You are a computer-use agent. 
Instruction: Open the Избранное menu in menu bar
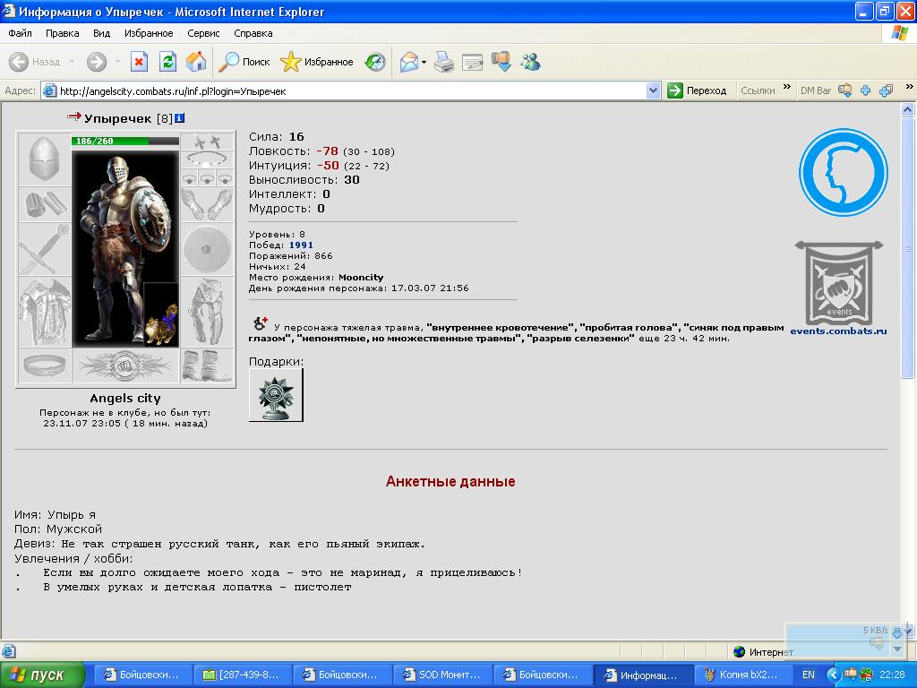click(x=149, y=33)
